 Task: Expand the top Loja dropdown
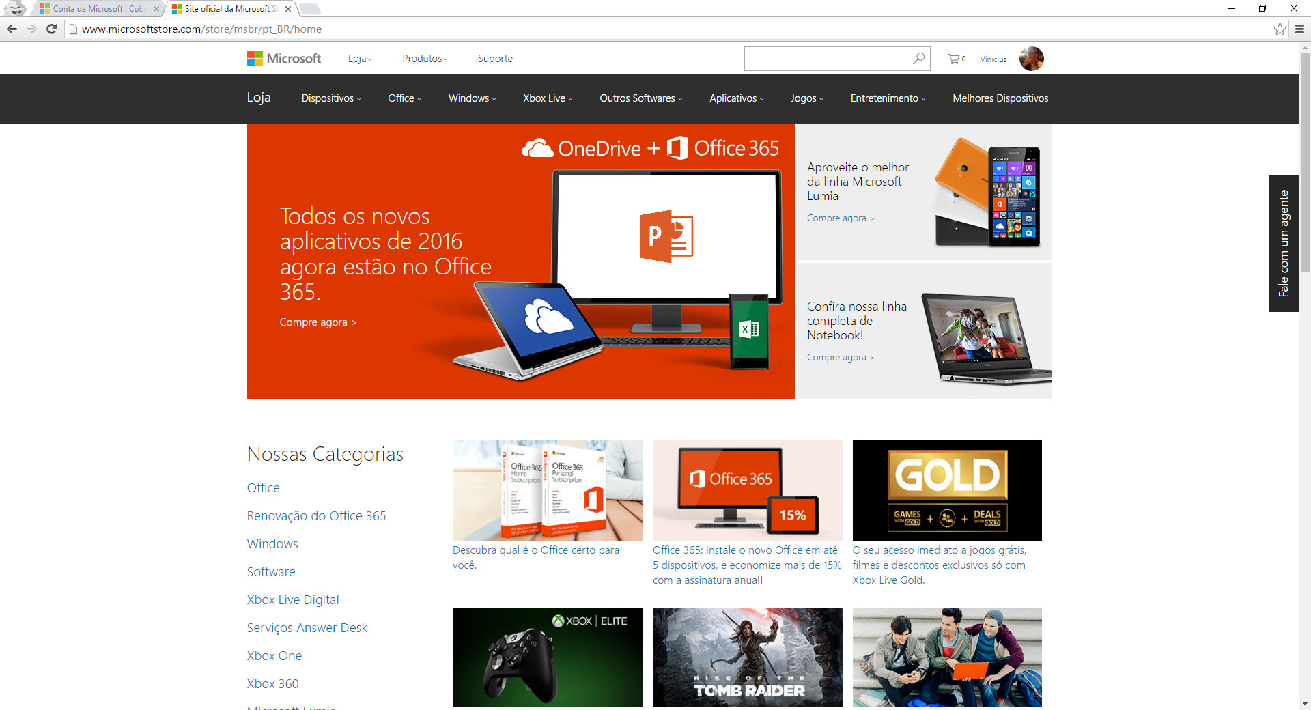pyautogui.click(x=360, y=59)
